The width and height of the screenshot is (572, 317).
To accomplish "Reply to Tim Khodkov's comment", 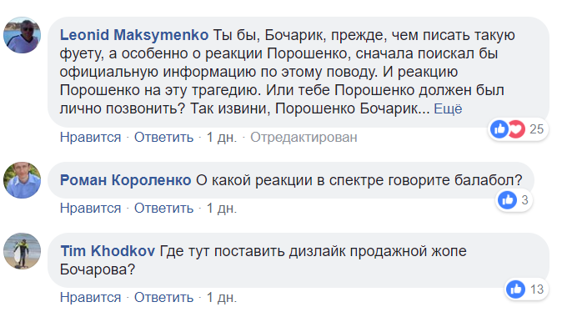I will point(163,298).
